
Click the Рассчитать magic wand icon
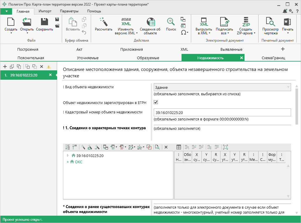pos(103,22)
